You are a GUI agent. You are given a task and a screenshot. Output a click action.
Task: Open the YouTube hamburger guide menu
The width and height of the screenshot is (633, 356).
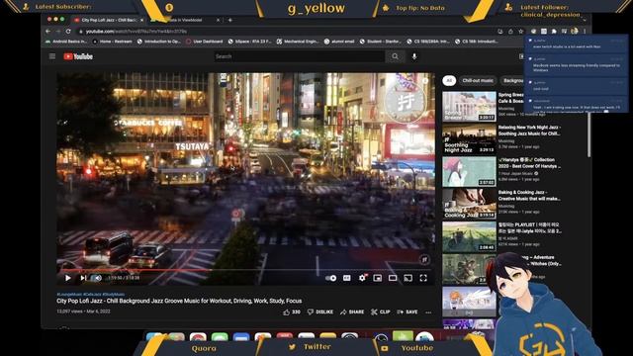click(52, 56)
